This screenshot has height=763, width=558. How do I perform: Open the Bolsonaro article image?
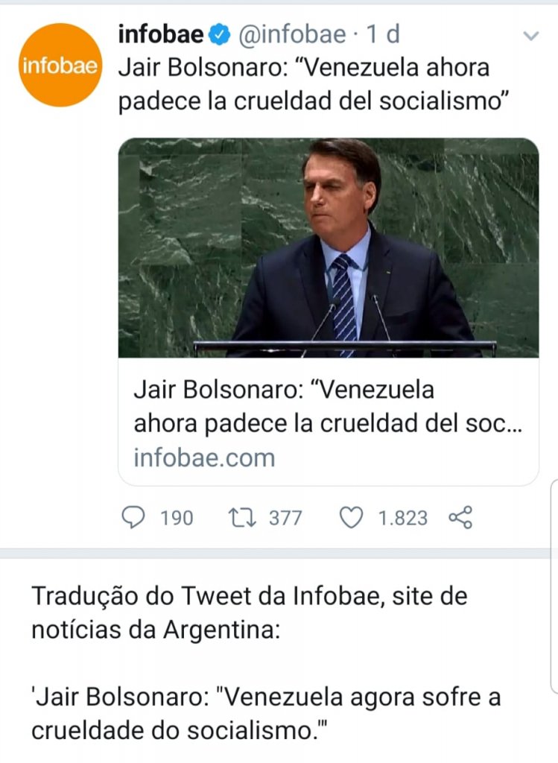[x=329, y=247]
